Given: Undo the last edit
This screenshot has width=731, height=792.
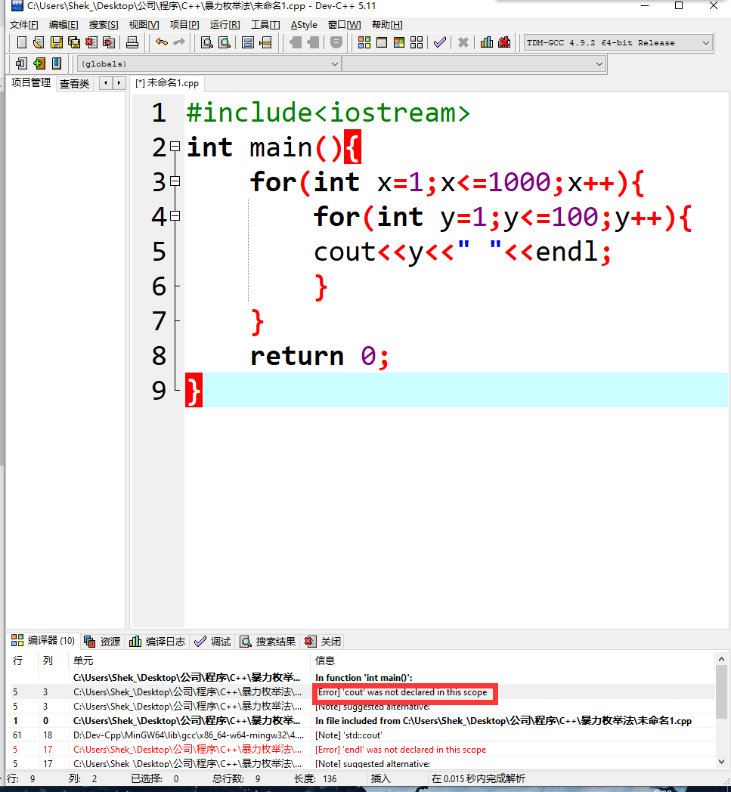Looking at the screenshot, I should tap(162, 43).
